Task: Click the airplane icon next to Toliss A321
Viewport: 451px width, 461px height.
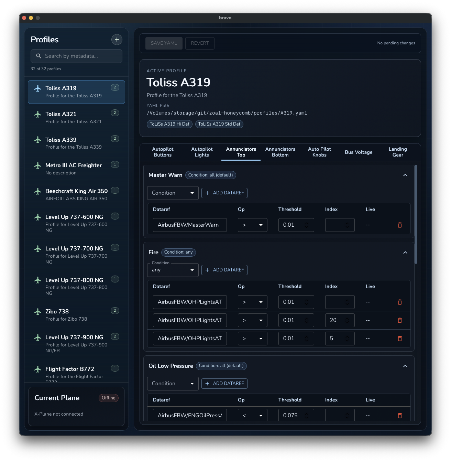Action: coord(38,113)
